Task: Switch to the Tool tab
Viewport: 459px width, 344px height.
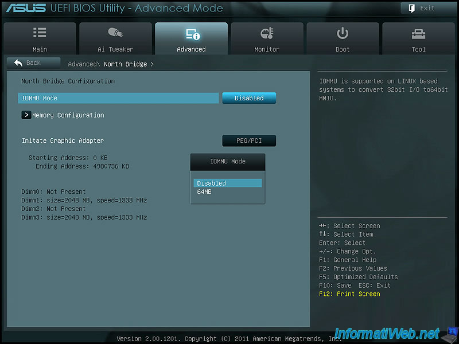Action: pyautogui.click(x=419, y=38)
